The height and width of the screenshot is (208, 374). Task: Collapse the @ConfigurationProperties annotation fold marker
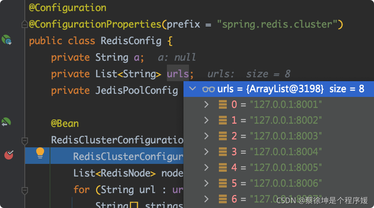[x=24, y=24]
